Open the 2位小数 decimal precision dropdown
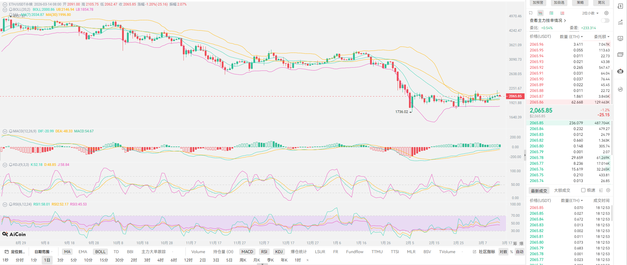This screenshot has width=627, height=265. pyautogui.click(x=590, y=13)
